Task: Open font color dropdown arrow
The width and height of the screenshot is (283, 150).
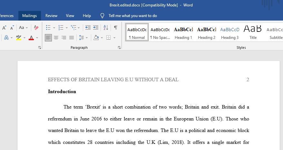Action: [37, 38]
